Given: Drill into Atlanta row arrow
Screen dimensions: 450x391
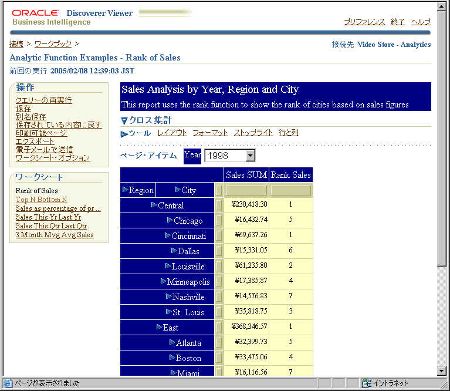Looking at the screenshot, I should [x=172, y=342].
